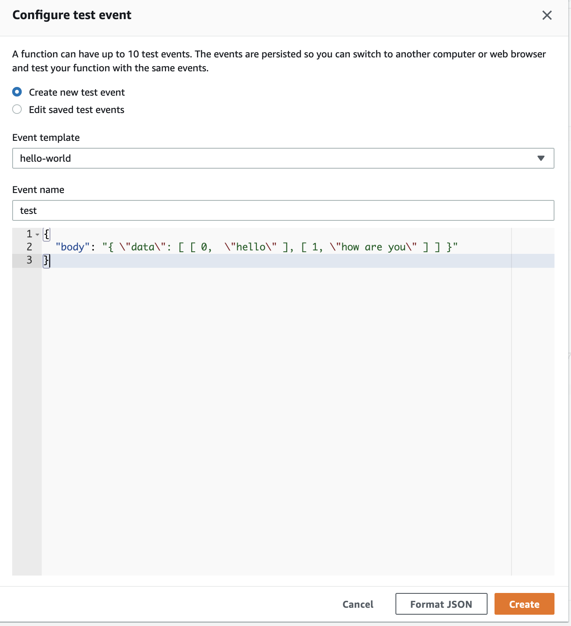Viewport: 571px width, 626px height.
Task: Focus the Event name field containing test
Action: pos(282,210)
